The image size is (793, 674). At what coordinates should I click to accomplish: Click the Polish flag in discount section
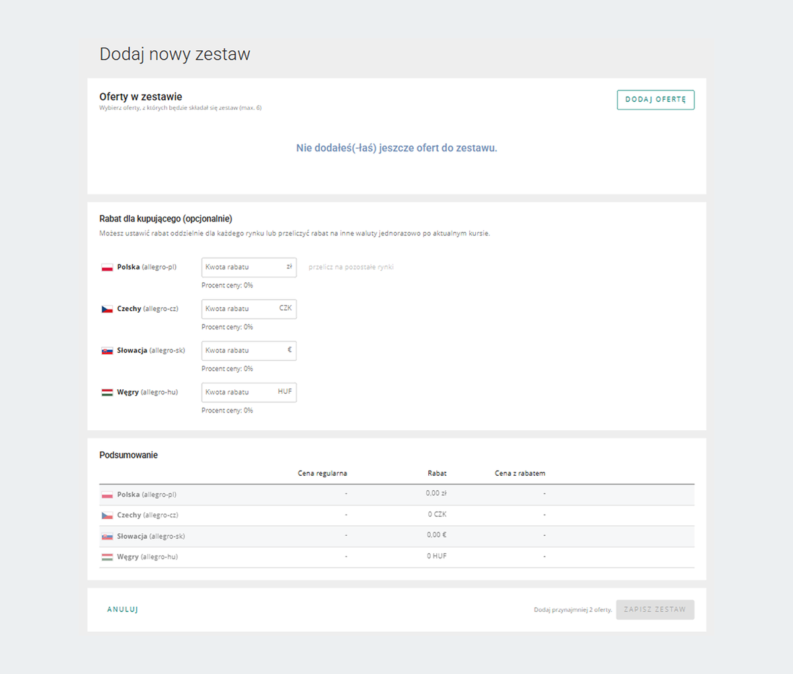107,268
